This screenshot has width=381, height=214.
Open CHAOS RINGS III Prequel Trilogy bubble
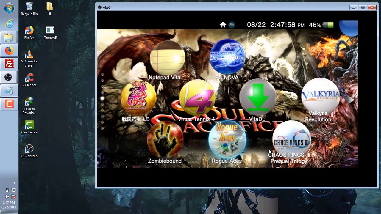click(291, 139)
